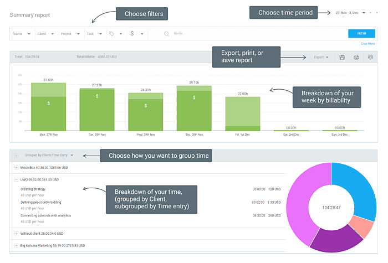This screenshot has height=263, width=388.
Task: Open the 27 Nov - 3 Dec date range picker
Action: pyautogui.click(x=350, y=13)
